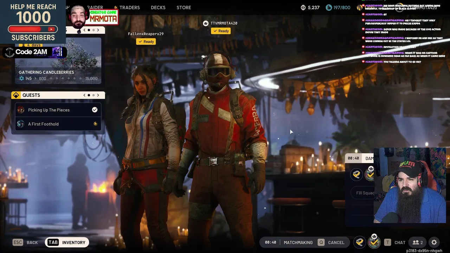The height and width of the screenshot is (253, 450).
Task: Click the yellow Quests diamond icon
Action: pos(16,95)
